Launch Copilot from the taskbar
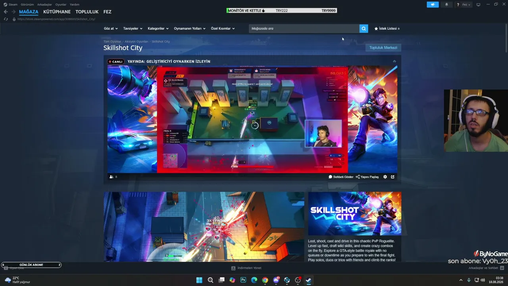 tap(232, 280)
